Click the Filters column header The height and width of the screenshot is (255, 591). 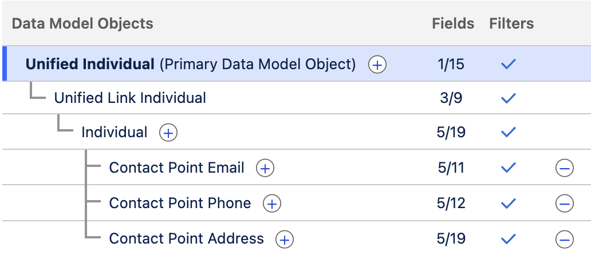click(x=511, y=23)
